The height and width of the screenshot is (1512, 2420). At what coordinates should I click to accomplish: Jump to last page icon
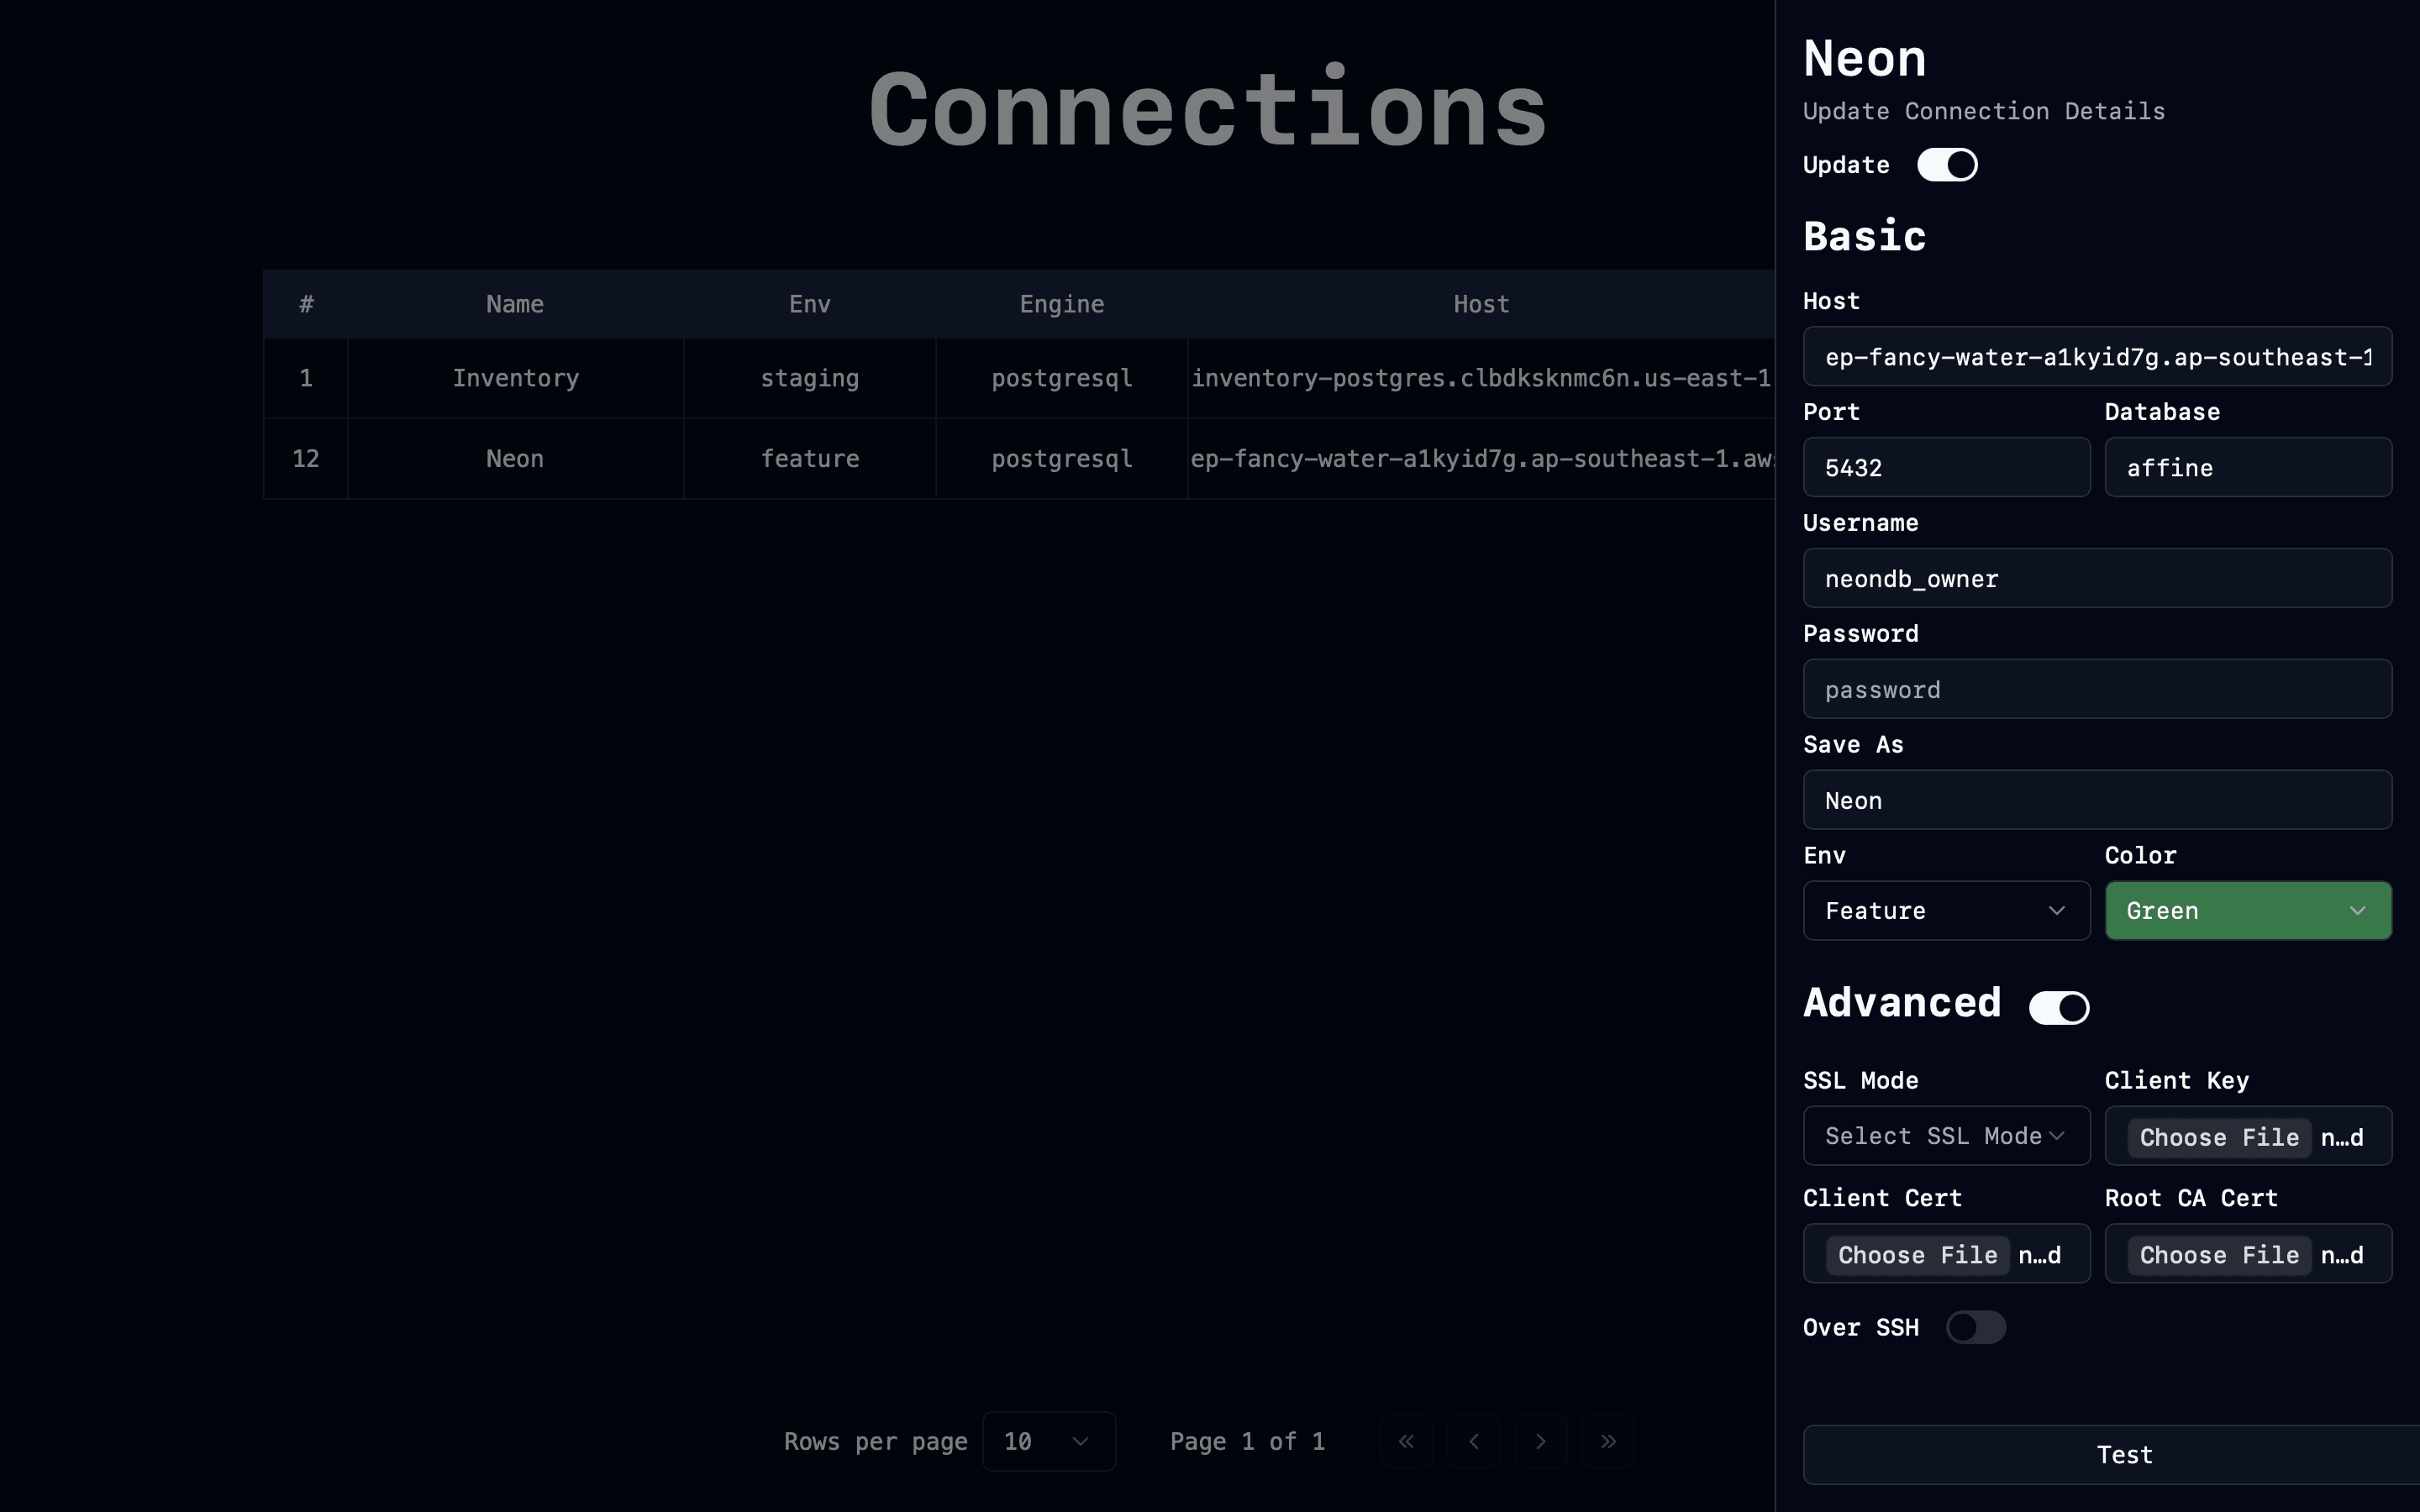[x=1608, y=1441]
